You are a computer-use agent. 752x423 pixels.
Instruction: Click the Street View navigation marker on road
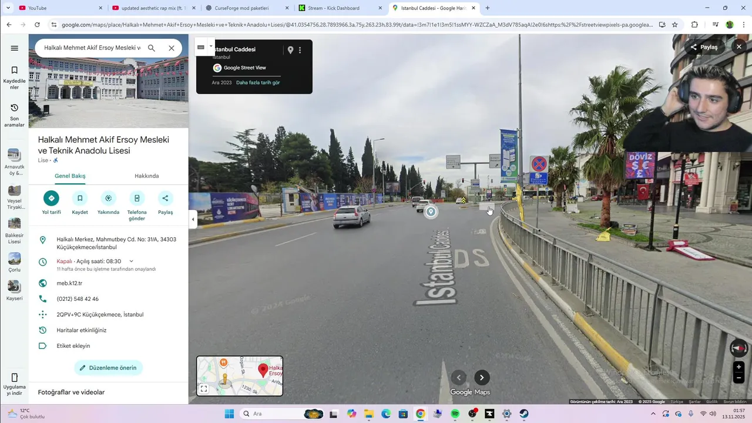click(x=431, y=211)
